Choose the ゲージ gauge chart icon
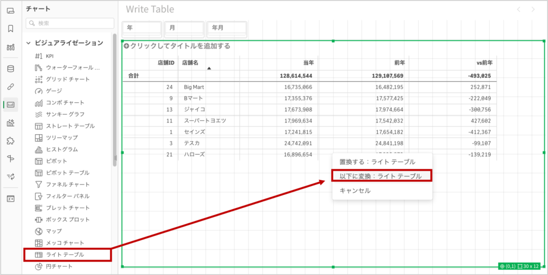This screenshot has height=275, width=548. (39, 91)
